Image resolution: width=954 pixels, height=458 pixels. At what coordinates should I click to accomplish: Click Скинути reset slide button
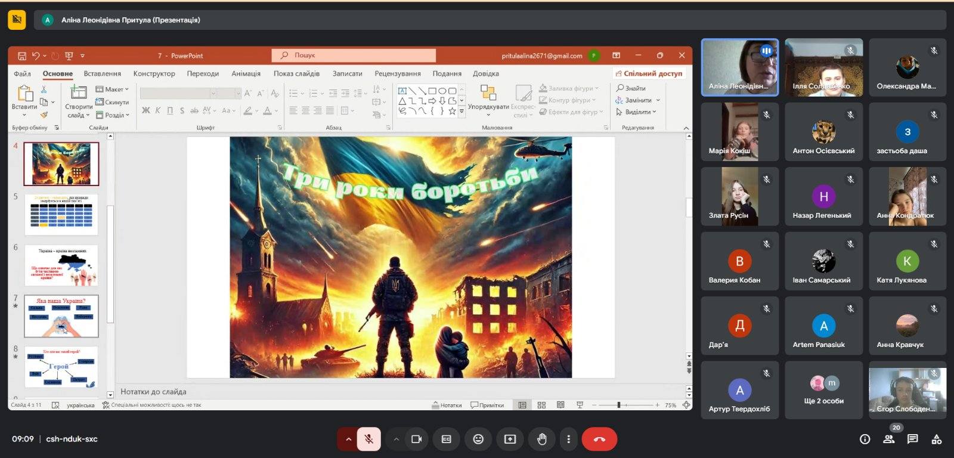click(x=112, y=102)
